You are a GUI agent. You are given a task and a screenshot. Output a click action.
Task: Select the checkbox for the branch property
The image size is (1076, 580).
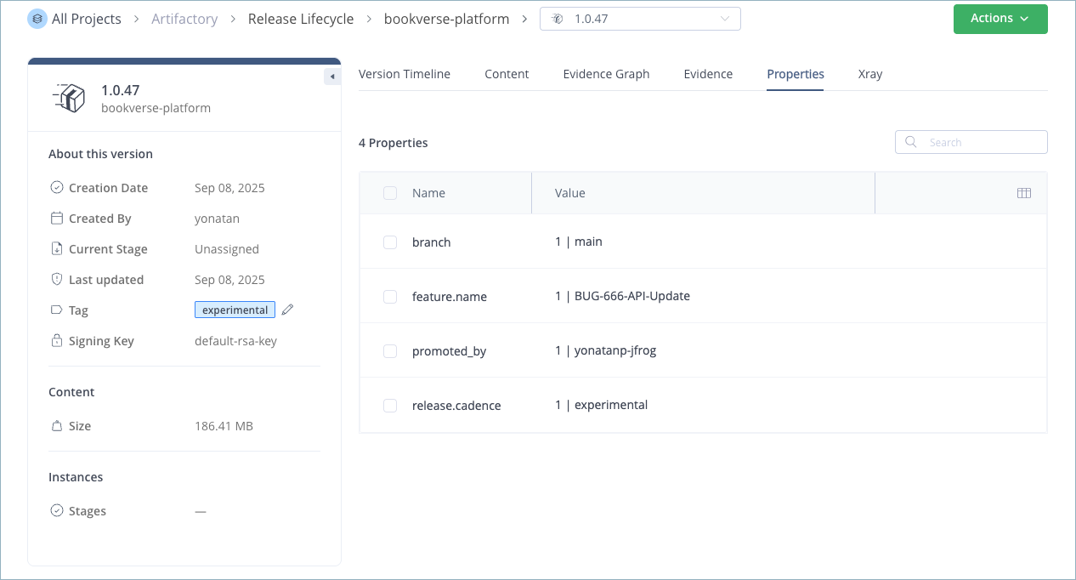[390, 242]
